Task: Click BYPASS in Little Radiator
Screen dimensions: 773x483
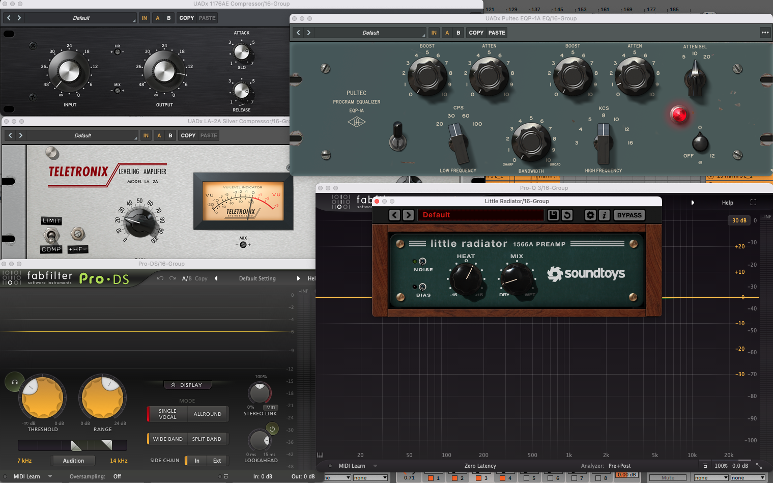Action: tap(629, 215)
